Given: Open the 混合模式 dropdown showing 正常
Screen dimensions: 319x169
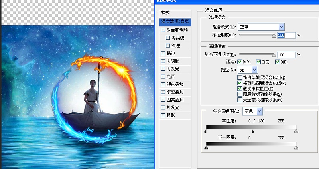Looking at the screenshot, I should 261,27.
